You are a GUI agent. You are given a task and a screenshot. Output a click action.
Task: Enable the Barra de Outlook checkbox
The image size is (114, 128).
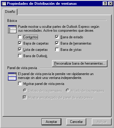pos(20,56)
